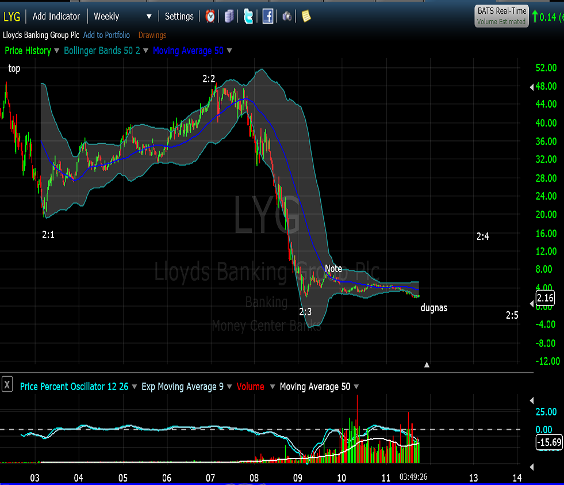564x485 pixels.
Task: Click the arrow marker at the bottom of the oscillator scale
Action: (532, 467)
